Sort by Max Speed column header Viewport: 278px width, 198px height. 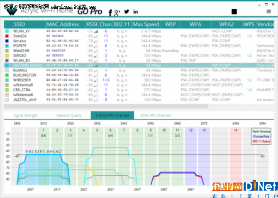coord(146,25)
